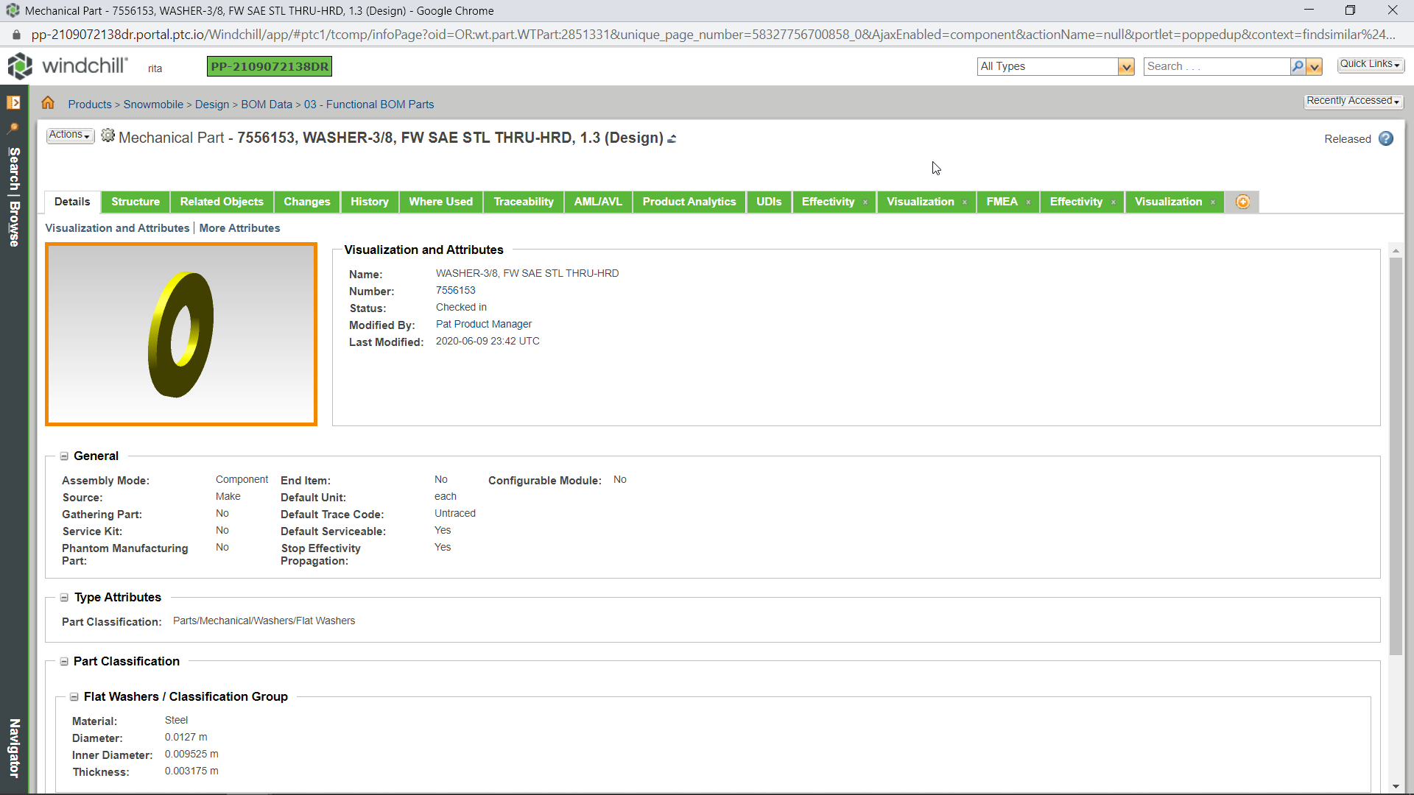Open the Search | Browse vertical tab
Viewport: 1414px width, 795px height.
pyautogui.click(x=14, y=197)
